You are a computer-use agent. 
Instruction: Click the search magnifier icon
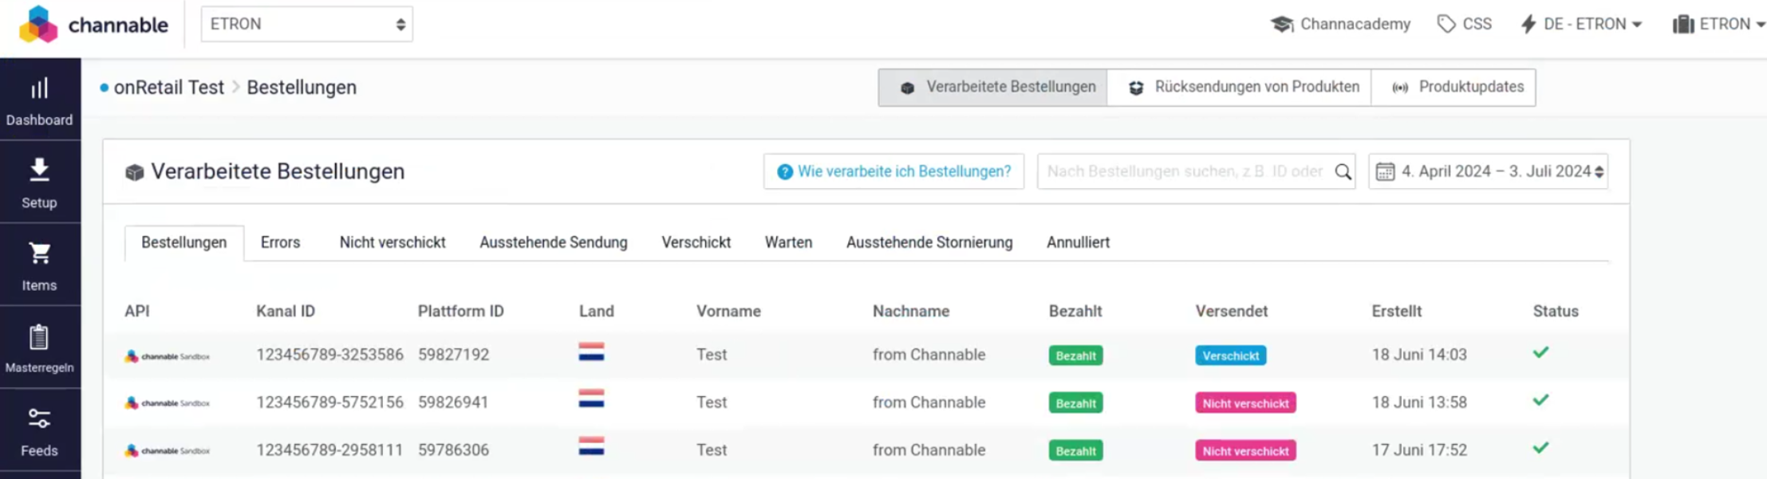click(x=1343, y=172)
